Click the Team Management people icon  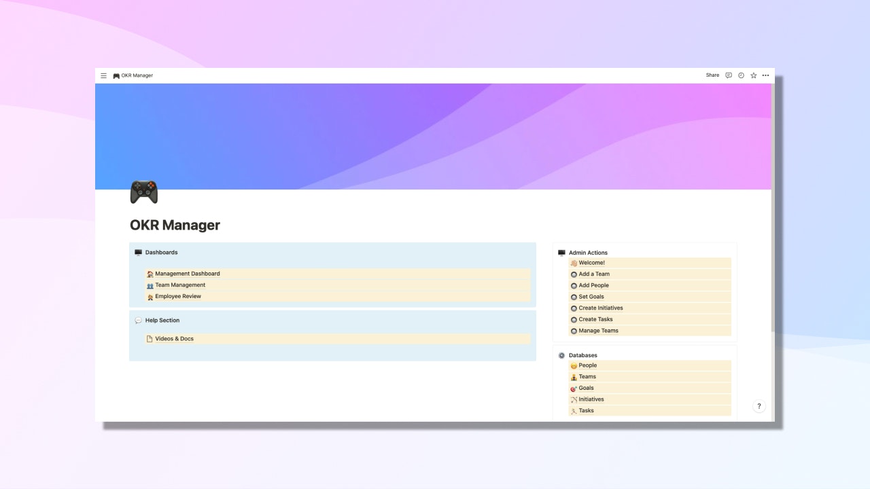150,285
